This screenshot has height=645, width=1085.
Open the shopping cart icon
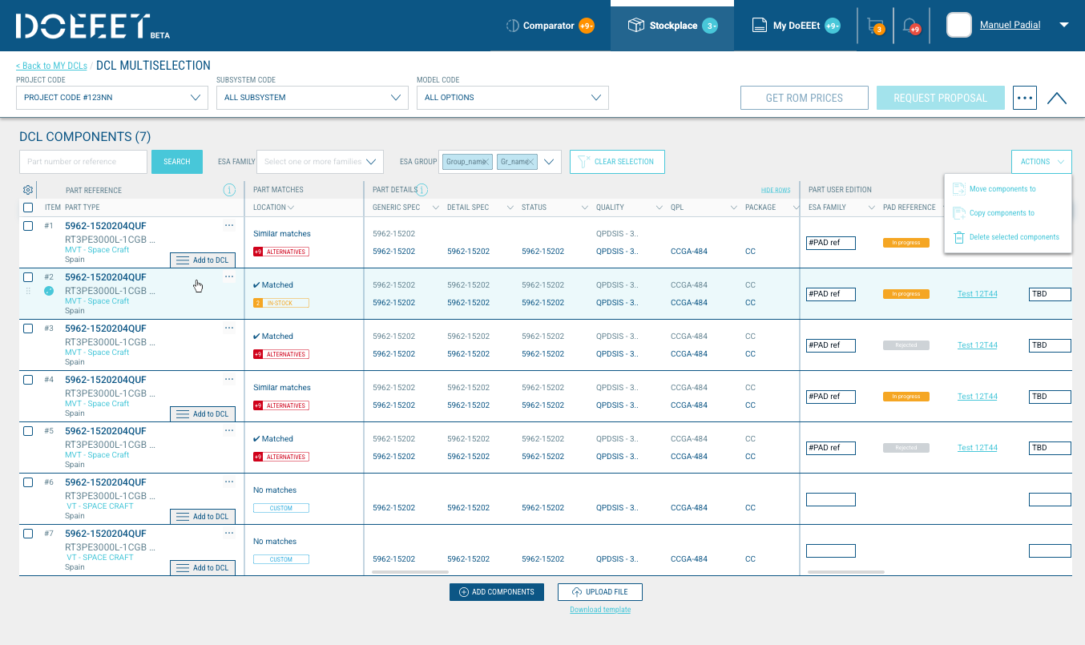click(875, 26)
